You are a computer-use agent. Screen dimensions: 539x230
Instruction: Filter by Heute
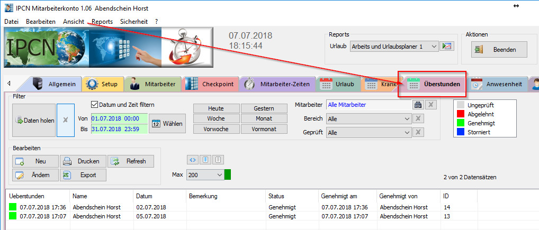tap(216, 108)
